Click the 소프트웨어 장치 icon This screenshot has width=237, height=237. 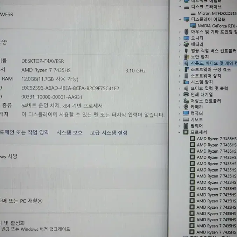click(186, 76)
